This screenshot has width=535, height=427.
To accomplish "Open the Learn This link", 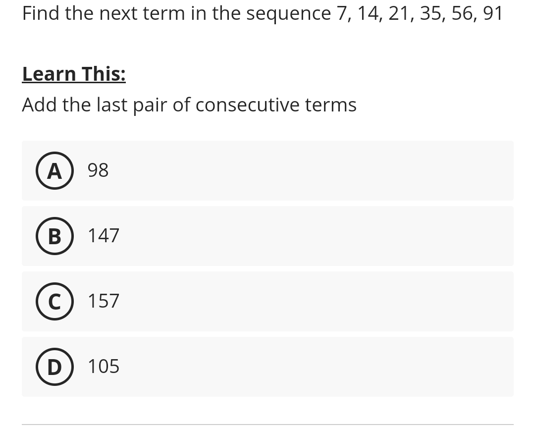I will pos(73,73).
